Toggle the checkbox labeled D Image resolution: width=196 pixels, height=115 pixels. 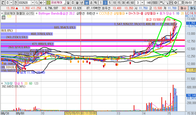click(180, 2)
